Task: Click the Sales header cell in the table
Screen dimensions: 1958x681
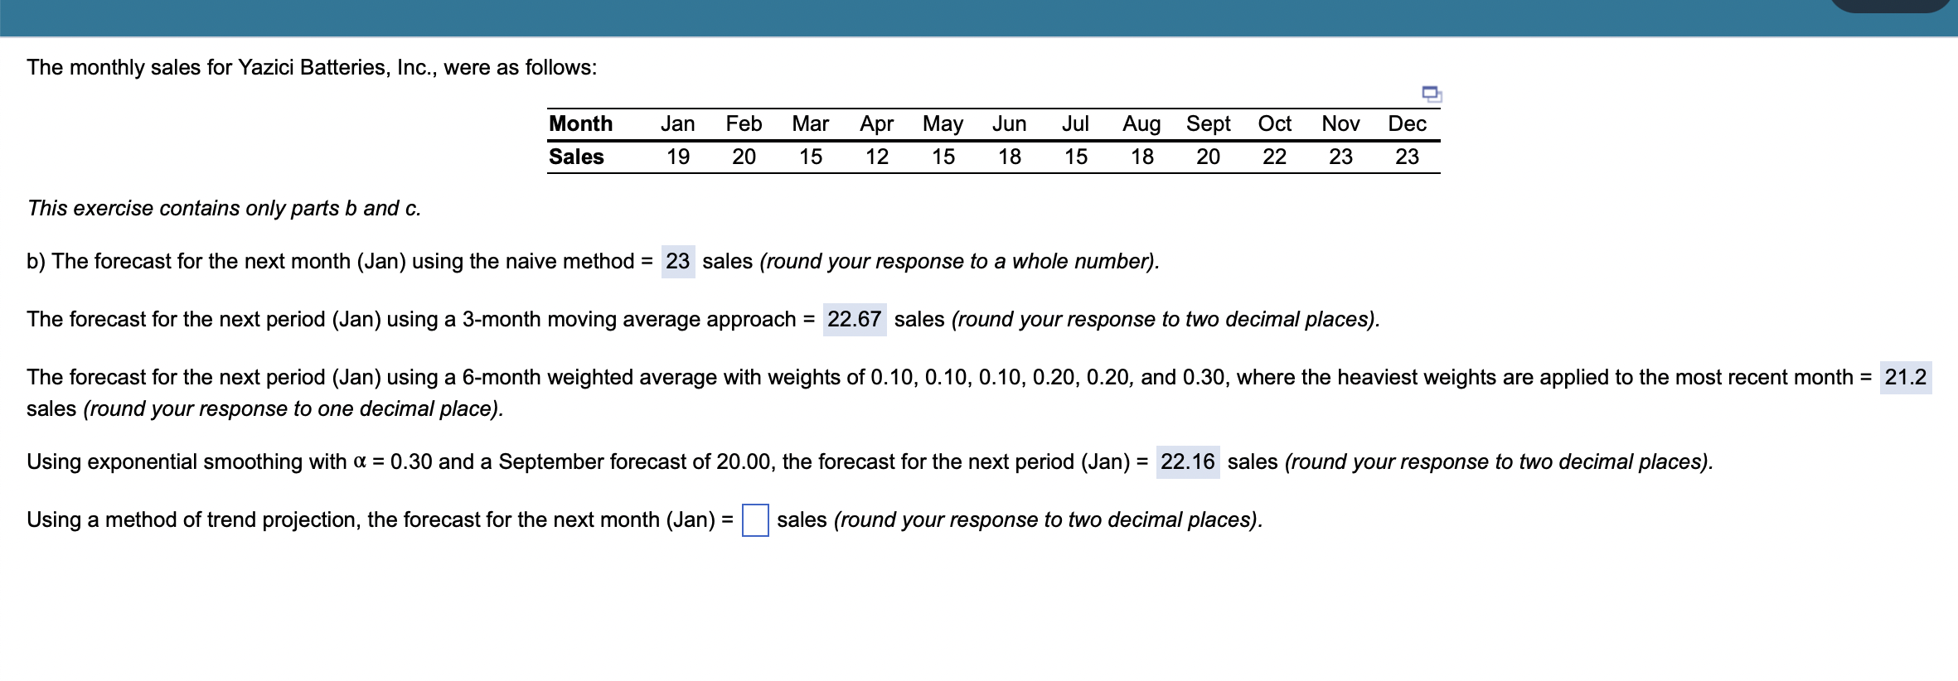Action: [x=576, y=157]
